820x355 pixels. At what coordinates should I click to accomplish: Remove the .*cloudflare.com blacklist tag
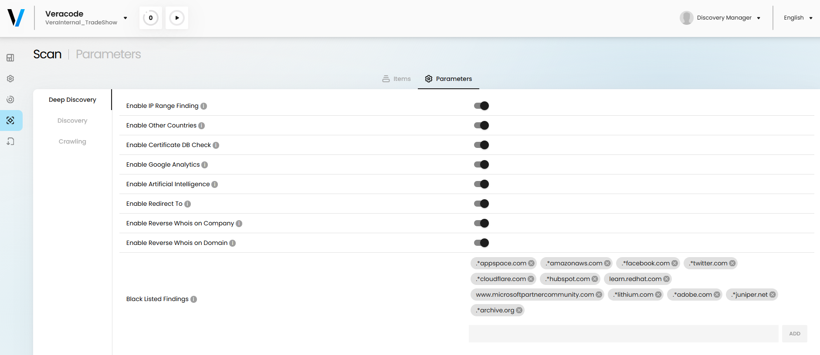(x=531, y=279)
